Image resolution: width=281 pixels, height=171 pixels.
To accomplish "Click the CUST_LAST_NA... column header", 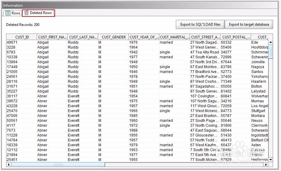I will (83, 37).
